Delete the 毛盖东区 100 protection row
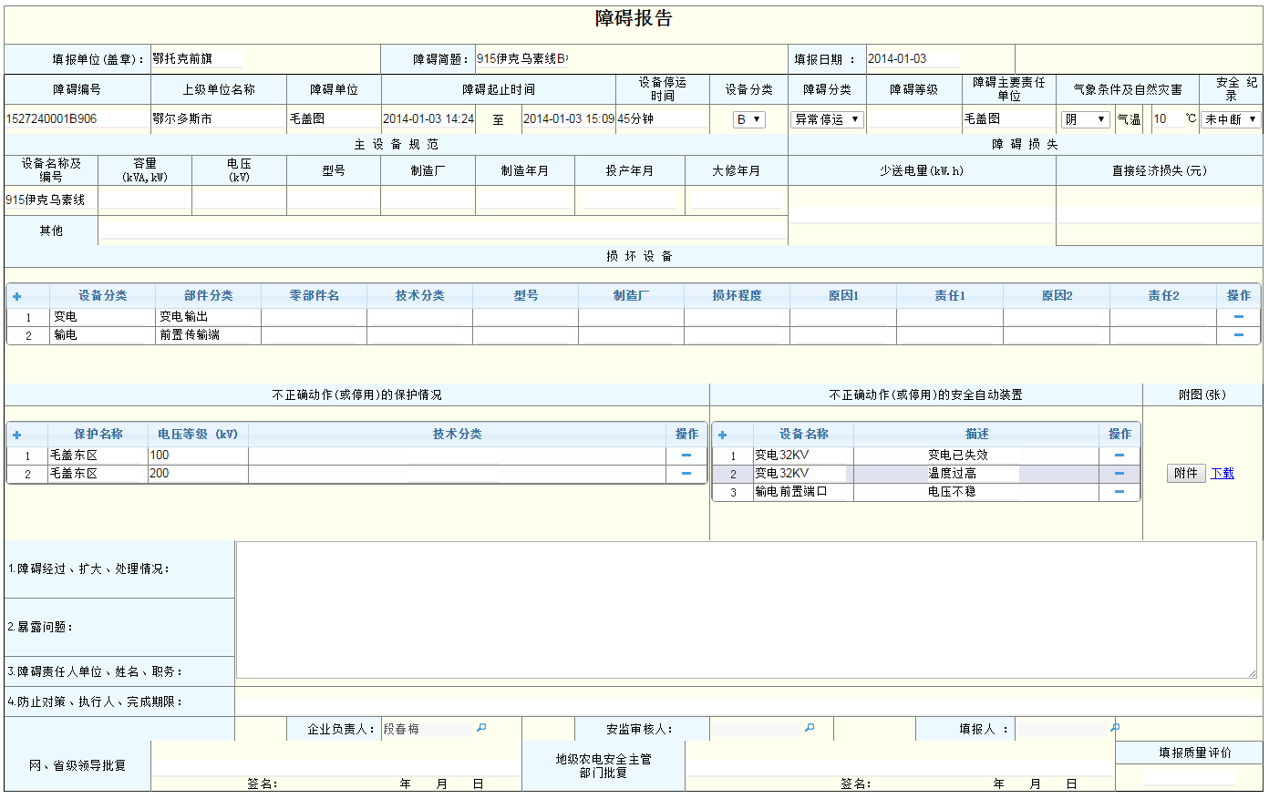 tap(686, 456)
